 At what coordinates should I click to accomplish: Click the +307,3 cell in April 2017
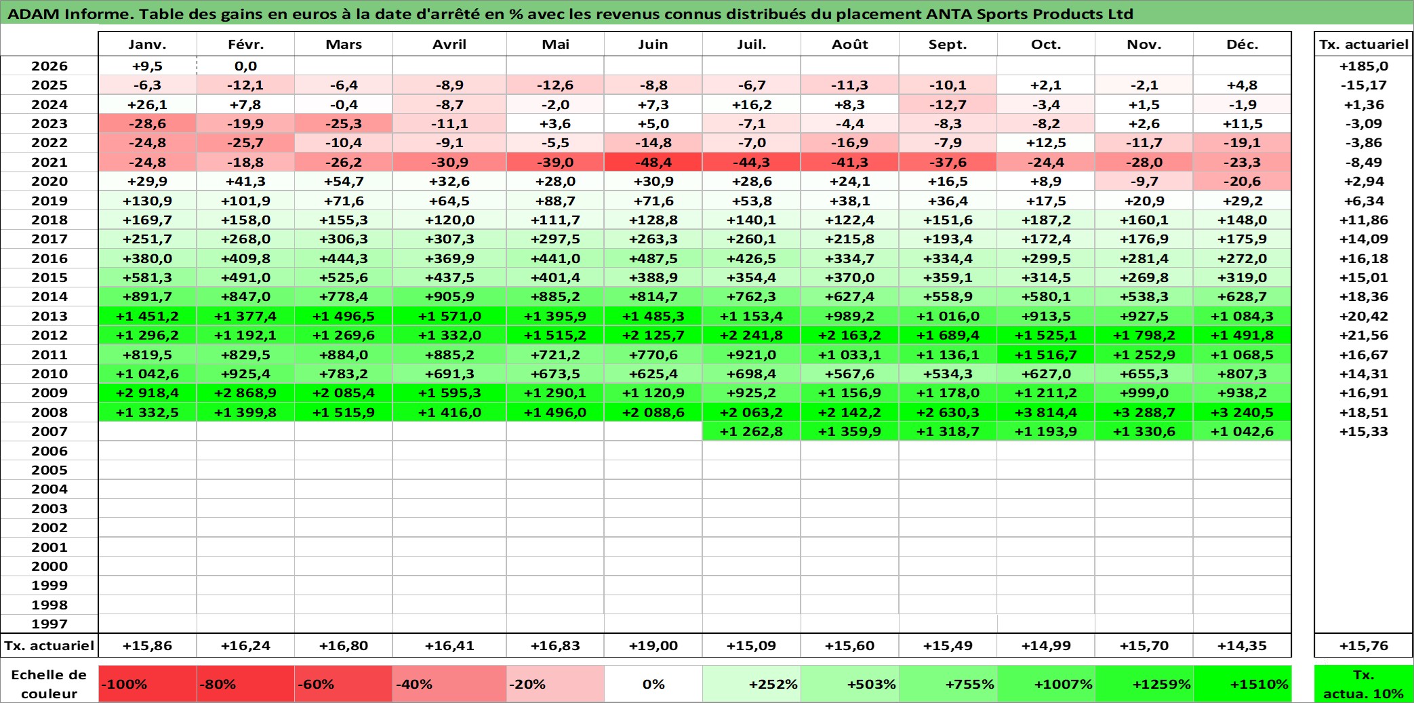click(449, 239)
